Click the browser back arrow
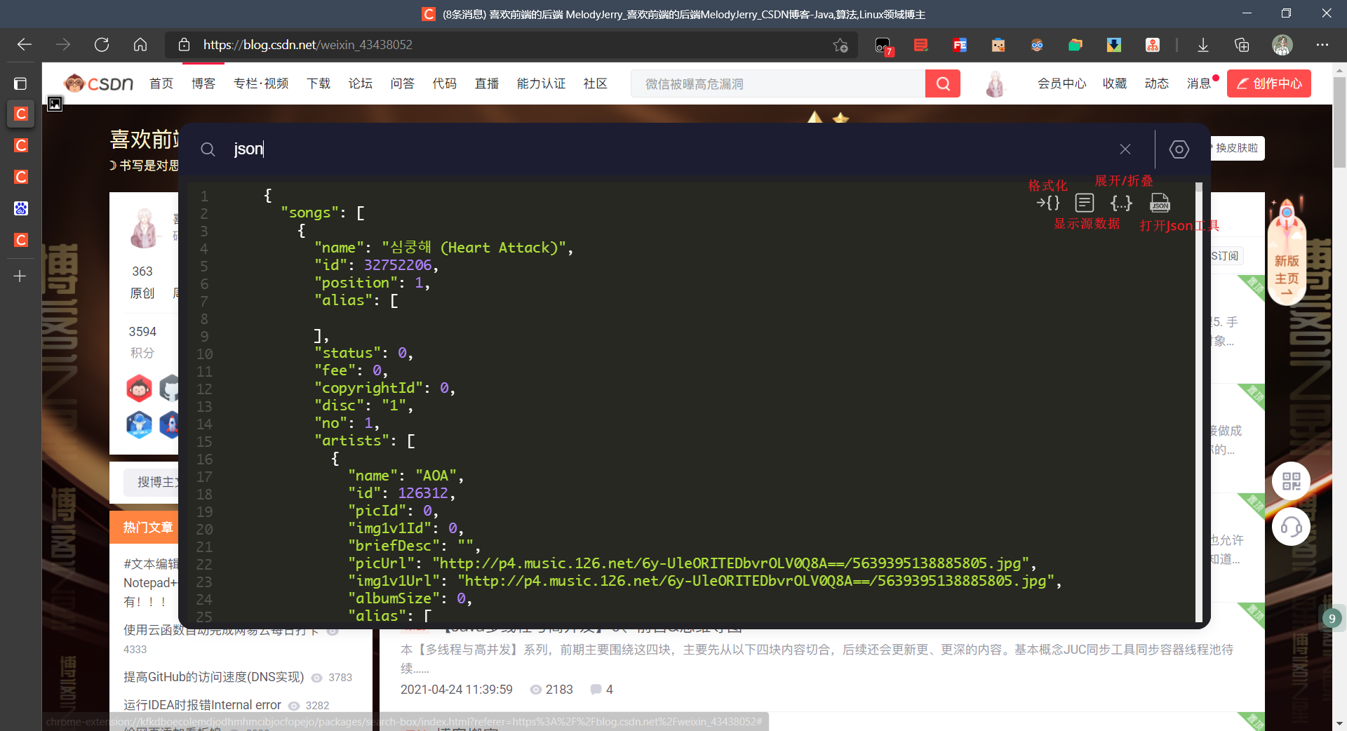Viewport: 1347px width, 731px height. [x=25, y=45]
